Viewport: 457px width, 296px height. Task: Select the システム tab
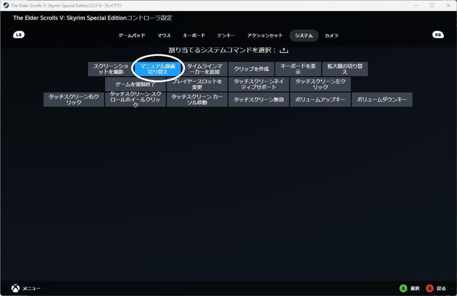(303, 36)
